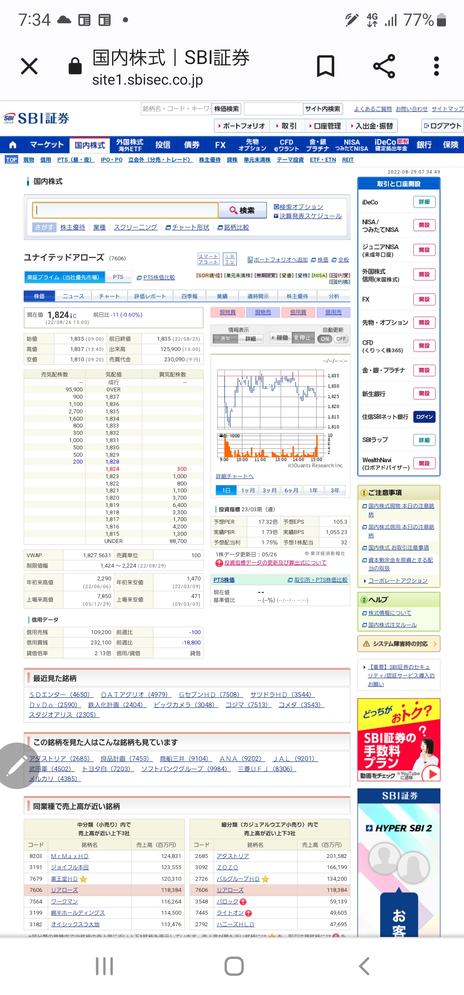464x995 pixels.
Task: Tap the Android home button icon
Action: point(234,966)
